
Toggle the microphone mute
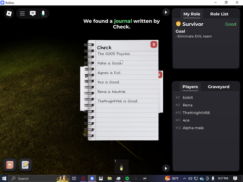[43, 14]
